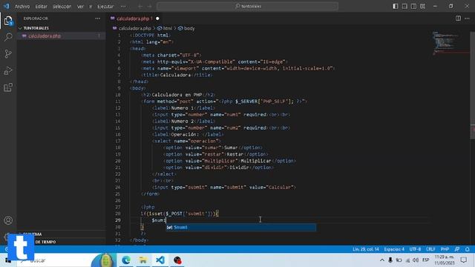475x267 pixels.
Task: Open Customize Layout options
Action: click(422, 6)
